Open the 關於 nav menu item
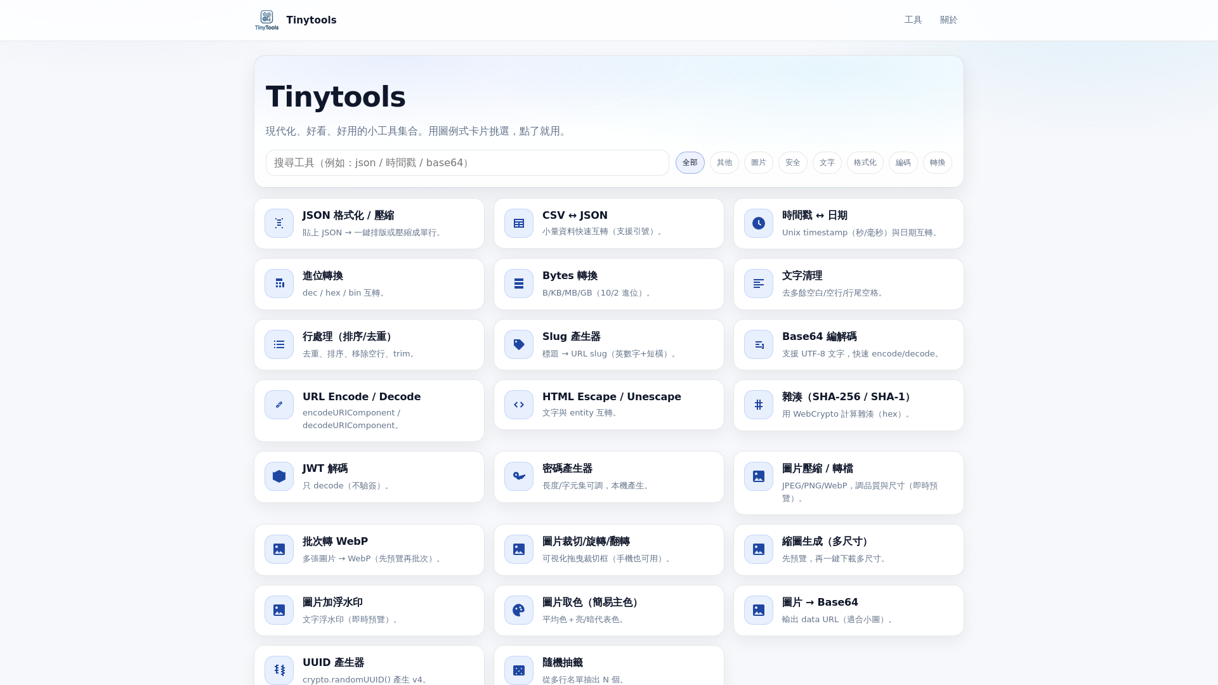Viewport: 1218px width, 685px height. 949,20
